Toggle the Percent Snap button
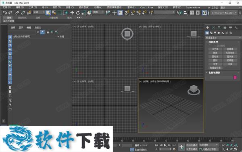The width and height of the screenshot is (242, 152). pyautogui.click(x=138, y=13)
